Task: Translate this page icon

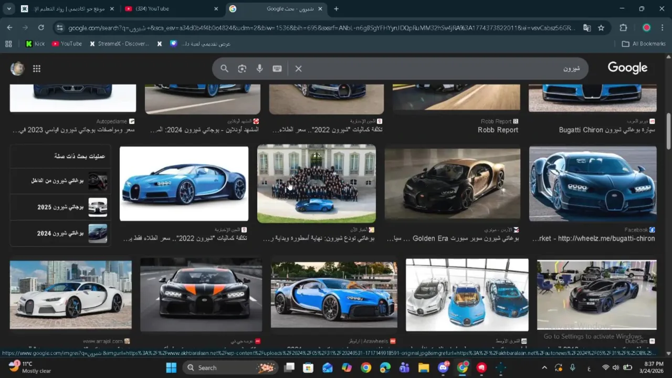Action: click(x=587, y=28)
